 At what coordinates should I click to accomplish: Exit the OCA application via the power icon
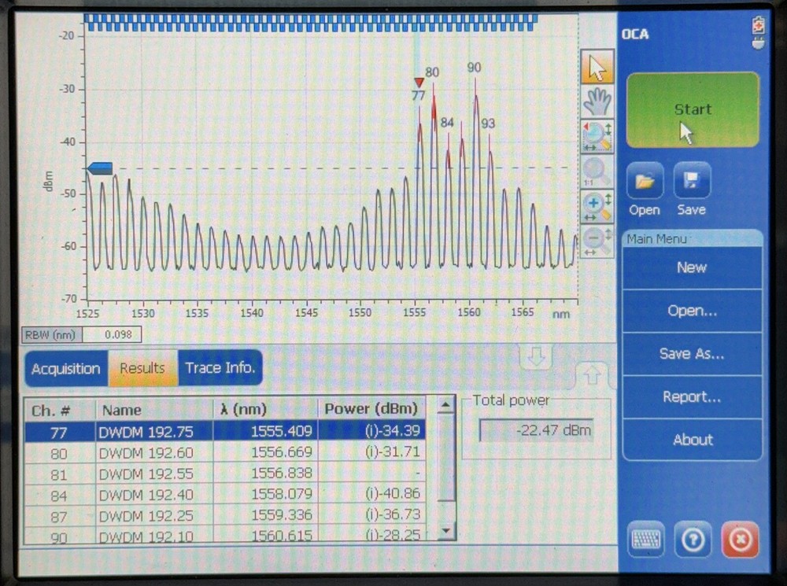[740, 540]
